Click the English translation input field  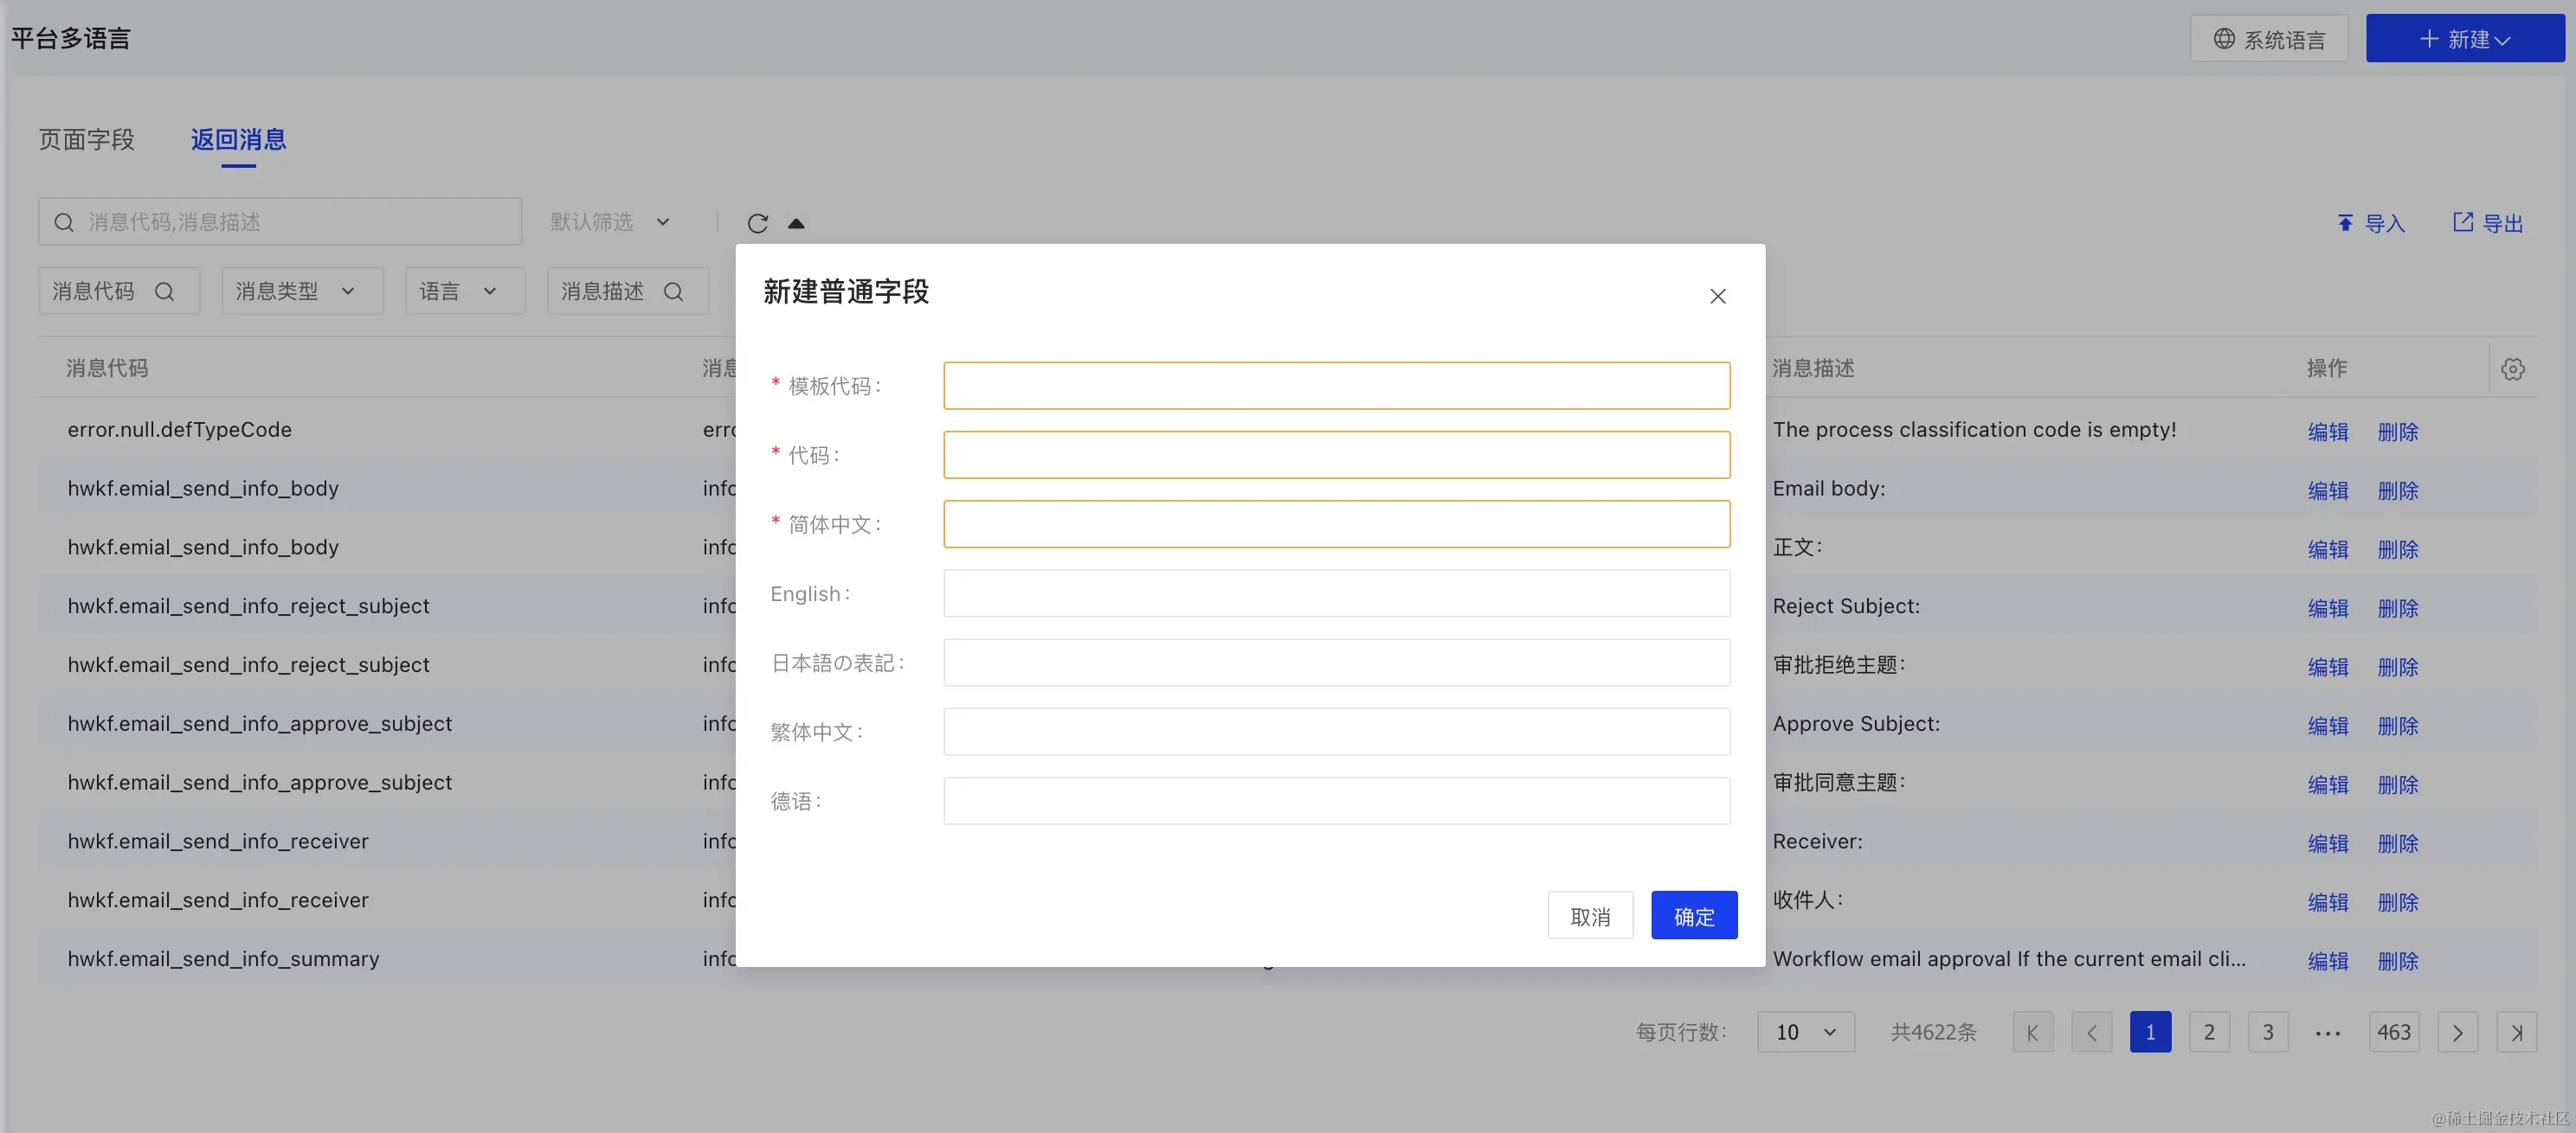1336,593
